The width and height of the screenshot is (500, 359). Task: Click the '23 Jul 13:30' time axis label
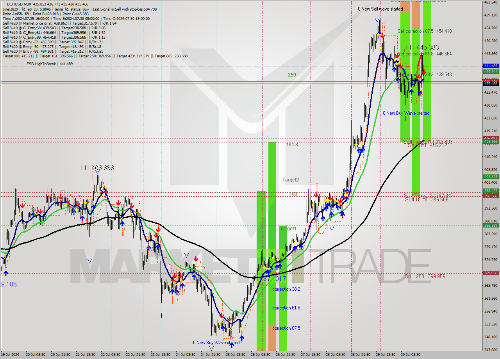click(x=161, y=355)
